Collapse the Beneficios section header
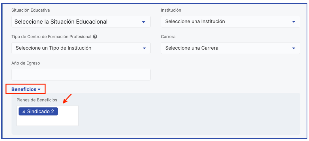309x141 pixels. tap(24, 89)
